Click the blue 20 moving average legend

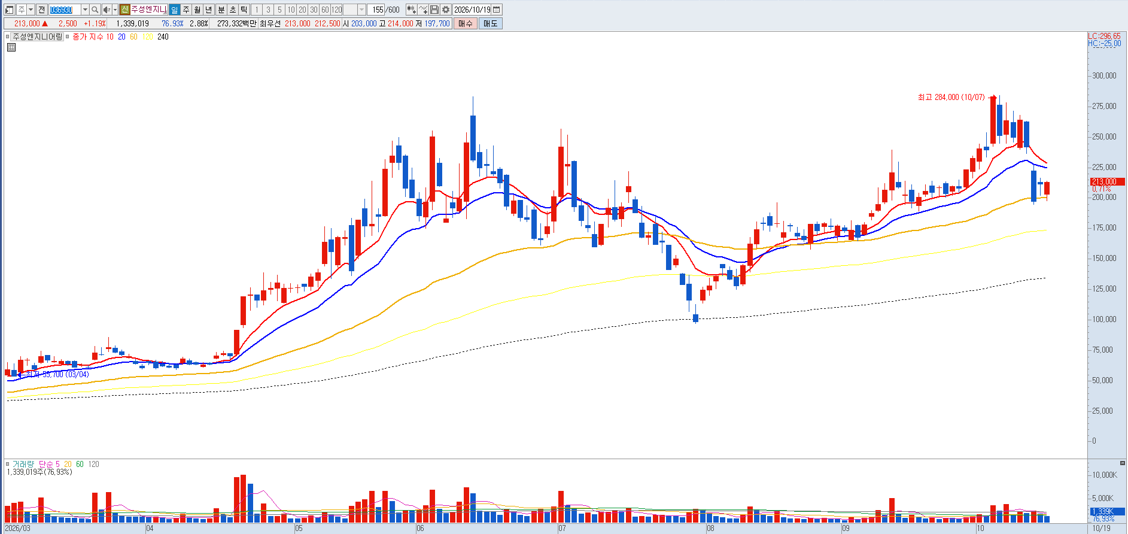[121, 37]
